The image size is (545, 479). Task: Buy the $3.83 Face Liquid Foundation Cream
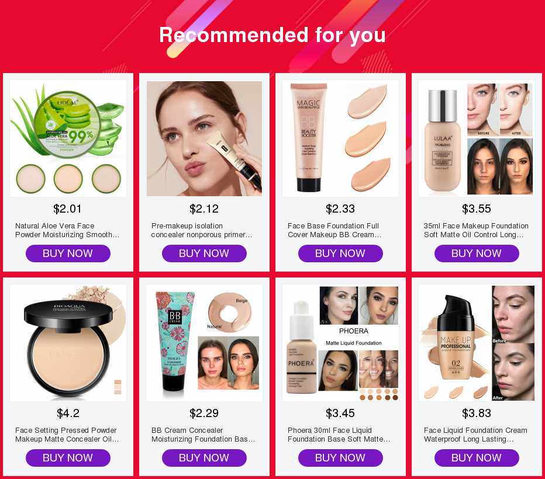tap(477, 458)
